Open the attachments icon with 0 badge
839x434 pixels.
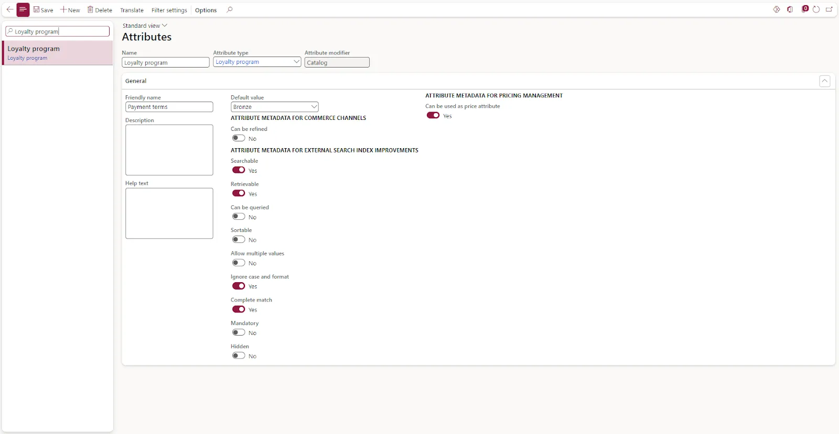tap(805, 9)
